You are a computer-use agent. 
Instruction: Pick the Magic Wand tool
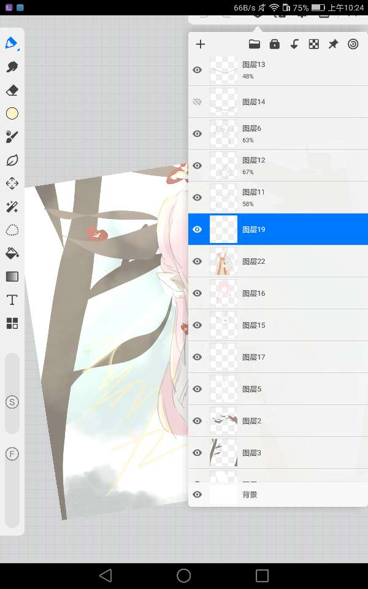pos(12,207)
